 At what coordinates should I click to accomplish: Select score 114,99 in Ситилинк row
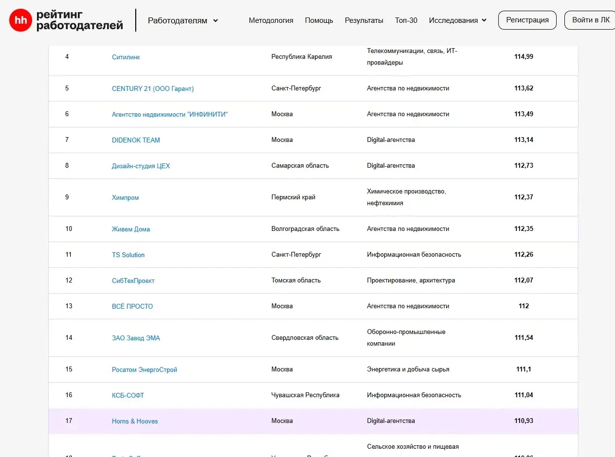pyautogui.click(x=524, y=56)
